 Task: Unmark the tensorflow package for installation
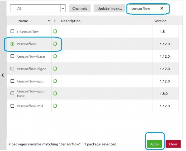pos(12,44)
